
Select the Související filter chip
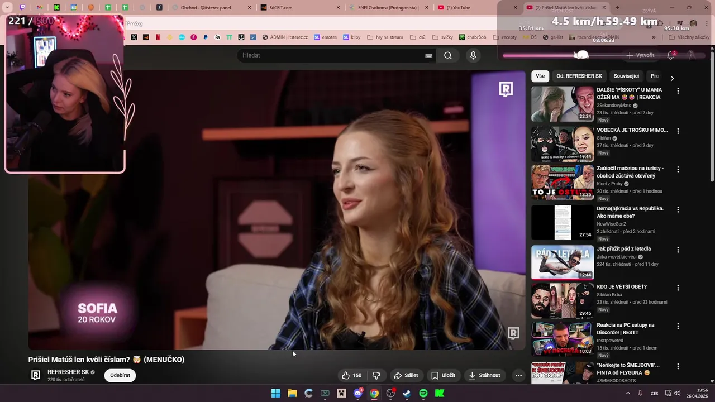point(626,76)
